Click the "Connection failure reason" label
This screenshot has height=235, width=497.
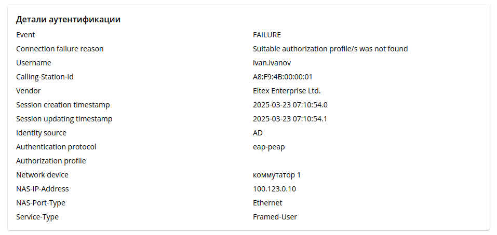pos(60,49)
